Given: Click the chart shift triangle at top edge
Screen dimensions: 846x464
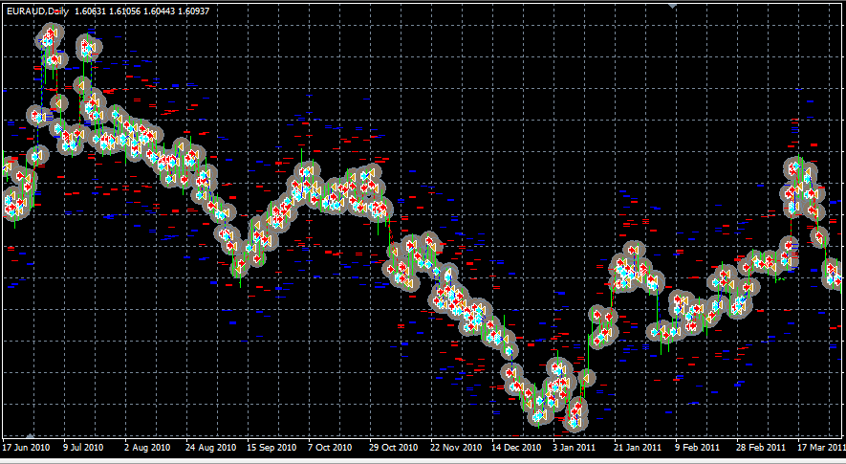Looking at the screenshot, I should coord(672,6).
